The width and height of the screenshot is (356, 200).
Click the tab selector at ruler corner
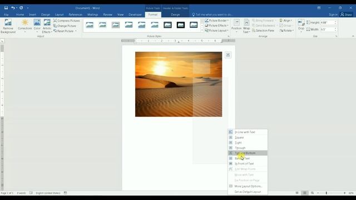tap(2, 41)
